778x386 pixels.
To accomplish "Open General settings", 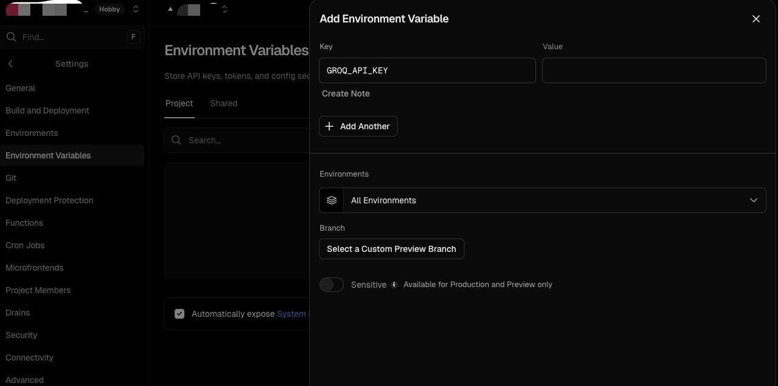I will pyautogui.click(x=21, y=88).
